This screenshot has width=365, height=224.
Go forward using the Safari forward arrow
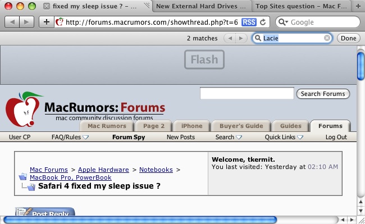point(27,22)
